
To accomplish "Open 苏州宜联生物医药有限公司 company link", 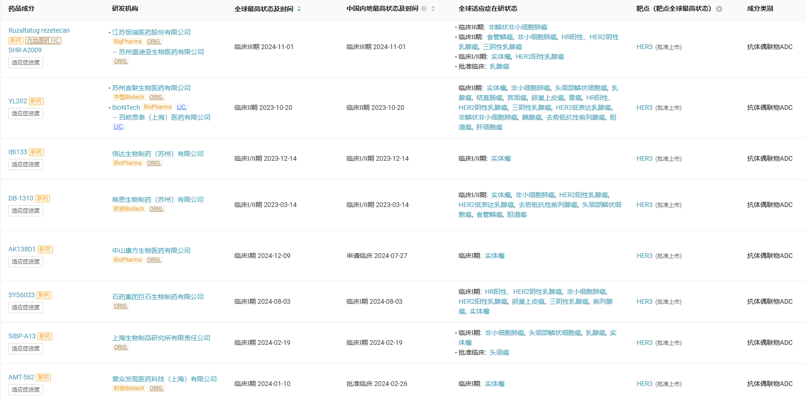I will (151, 88).
